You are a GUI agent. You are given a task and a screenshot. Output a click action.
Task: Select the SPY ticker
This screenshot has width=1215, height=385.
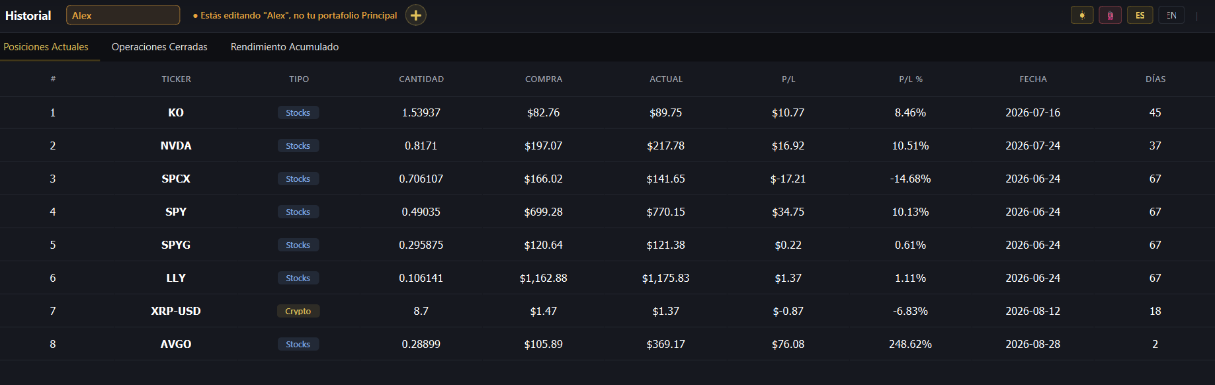click(x=176, y=212)
